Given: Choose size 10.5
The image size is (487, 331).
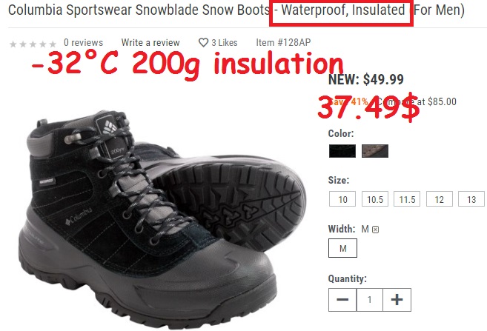Looking at the screenshot, I should [x=375, y=199].
